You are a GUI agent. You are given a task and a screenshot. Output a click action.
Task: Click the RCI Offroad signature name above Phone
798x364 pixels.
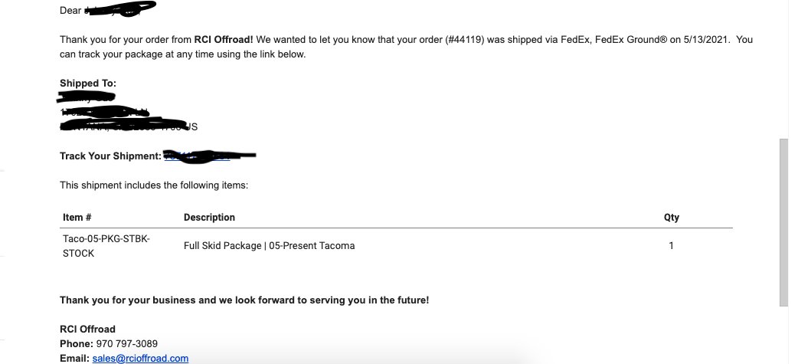87,330
